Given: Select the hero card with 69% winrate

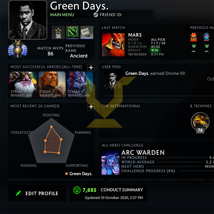Looking at the screenshot, I should click(52, 85).
